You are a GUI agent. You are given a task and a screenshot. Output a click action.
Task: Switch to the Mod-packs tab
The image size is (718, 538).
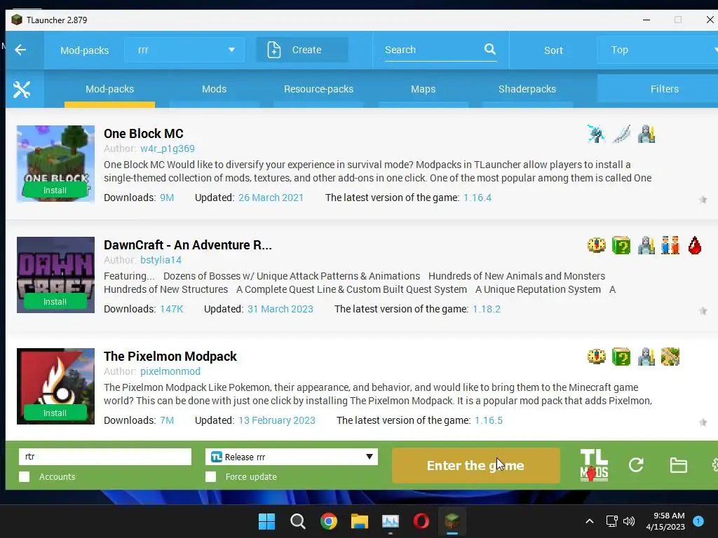tap(110, 89)
